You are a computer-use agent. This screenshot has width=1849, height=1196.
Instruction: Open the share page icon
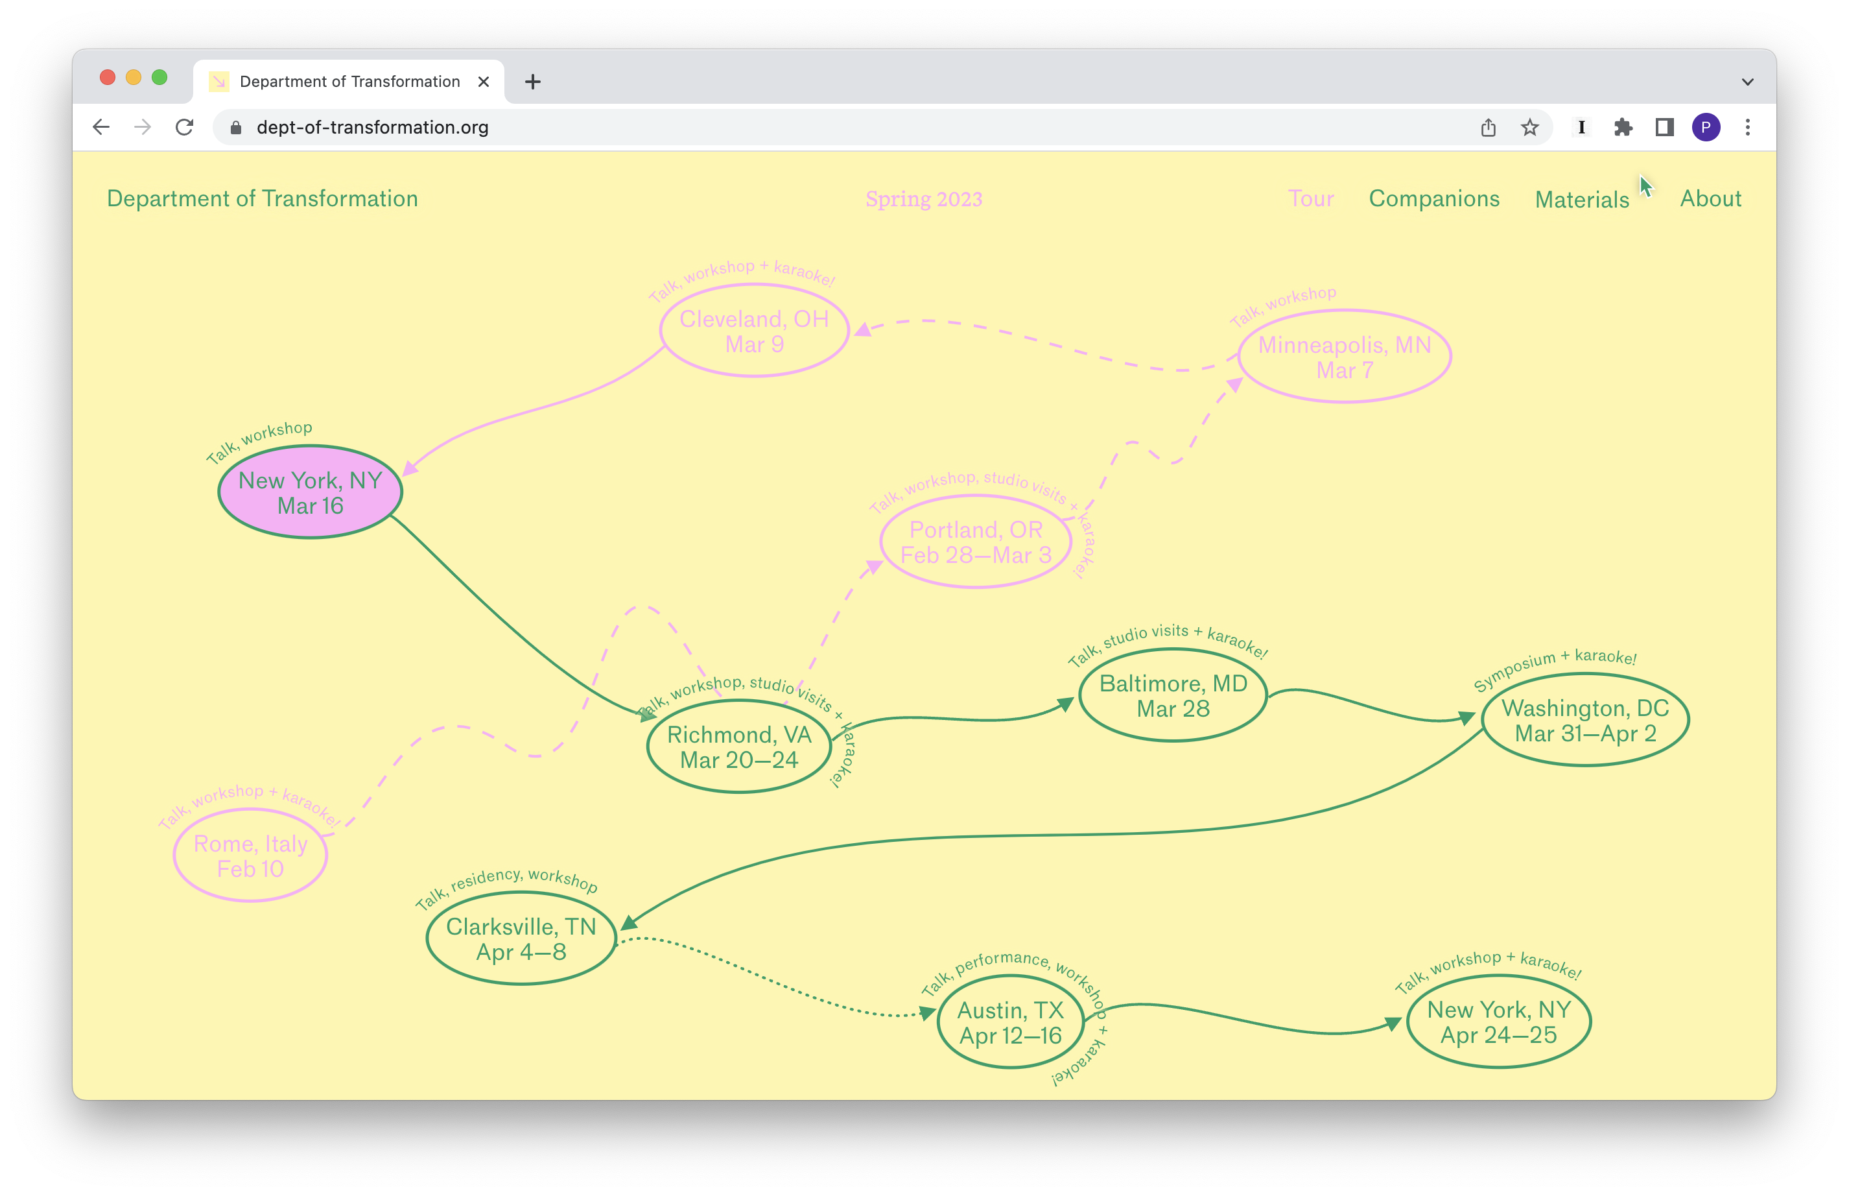coord(1487,127)
